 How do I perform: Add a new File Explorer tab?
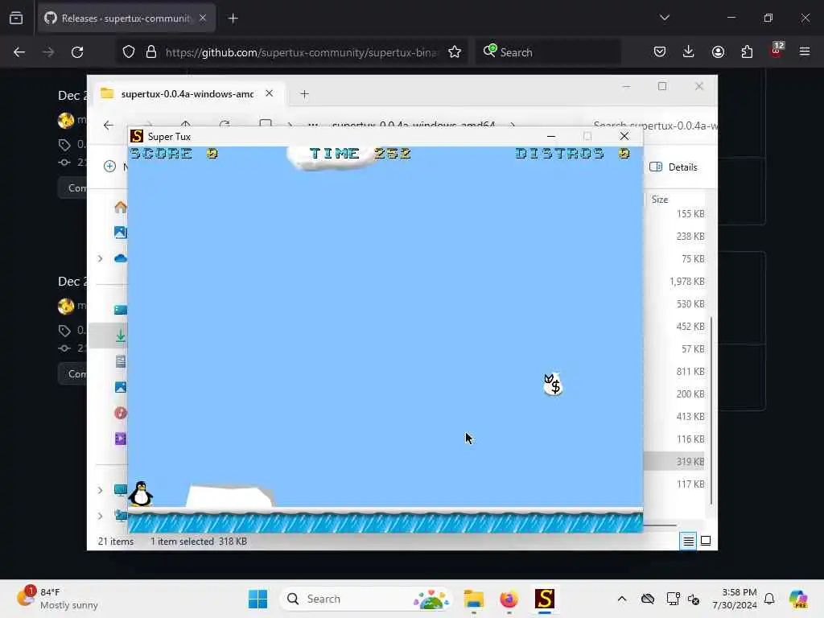click(x=304, y=94)
